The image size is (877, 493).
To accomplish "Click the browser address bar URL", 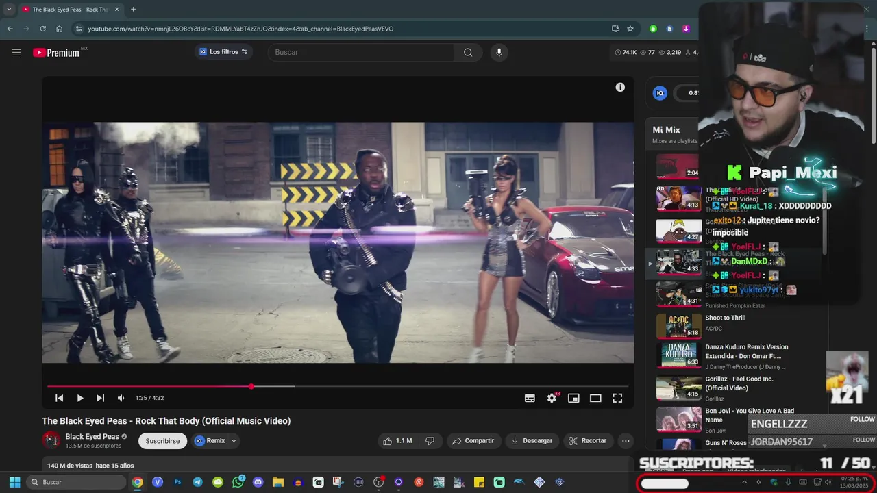I will pos(240,29).
